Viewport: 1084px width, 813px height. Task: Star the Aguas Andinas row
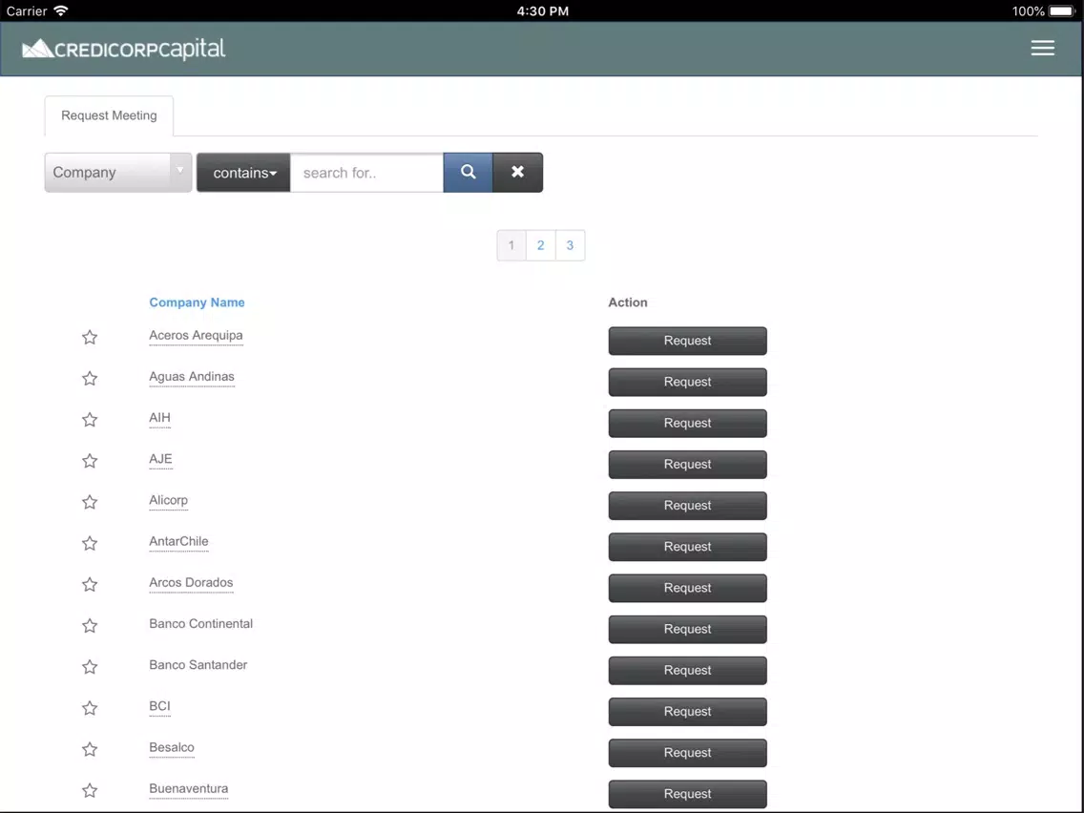[x=90, y=378]
